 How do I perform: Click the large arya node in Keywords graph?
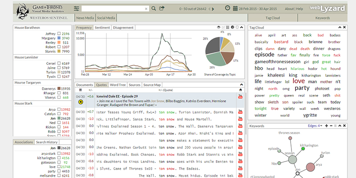[x=310, y=167]
